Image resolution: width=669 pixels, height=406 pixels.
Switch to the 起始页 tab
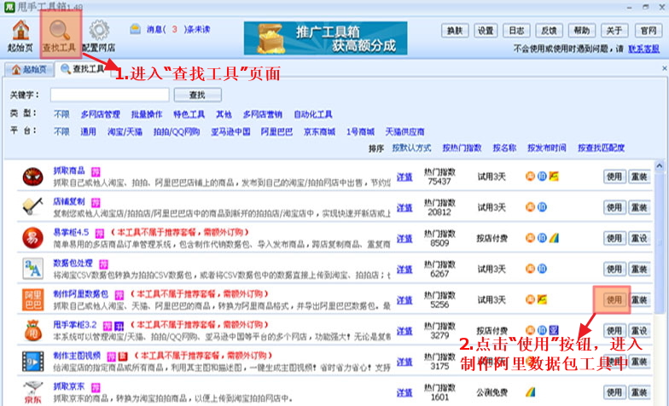tap(29, 69)
